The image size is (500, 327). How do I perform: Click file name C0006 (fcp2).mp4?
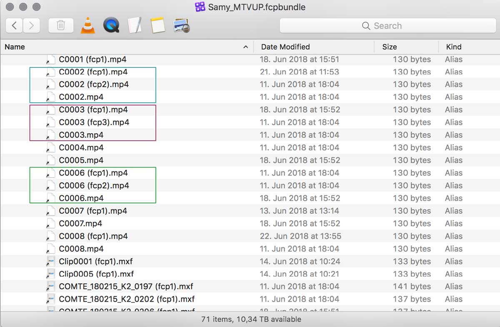94,186
